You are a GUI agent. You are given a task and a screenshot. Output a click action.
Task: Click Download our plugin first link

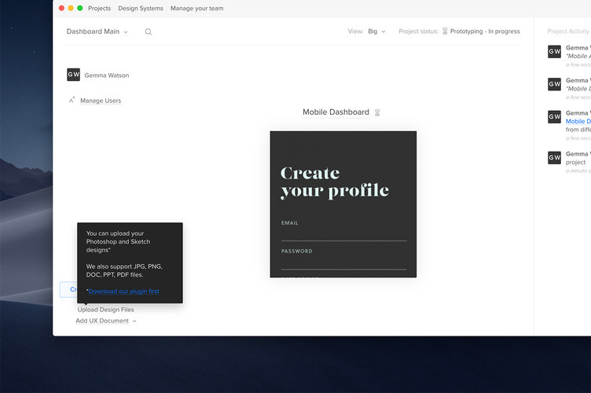click(123, 292)
